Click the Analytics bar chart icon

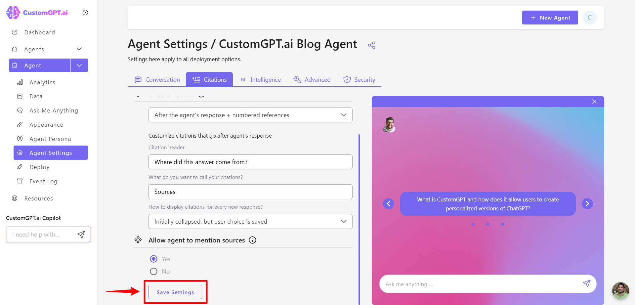[20, 82]
